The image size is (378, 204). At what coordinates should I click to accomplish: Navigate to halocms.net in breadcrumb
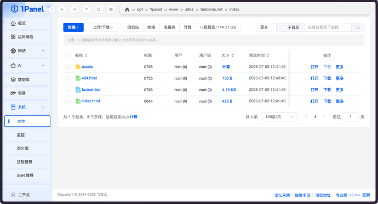tap(211, 9)
